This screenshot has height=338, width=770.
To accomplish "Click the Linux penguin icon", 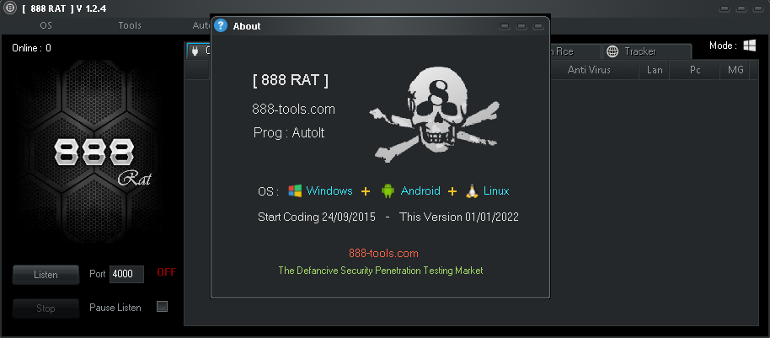I will click(472, 190).
